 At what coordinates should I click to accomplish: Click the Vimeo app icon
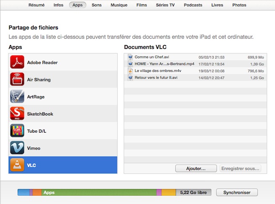pyautogui.click(x=17, y=148)
